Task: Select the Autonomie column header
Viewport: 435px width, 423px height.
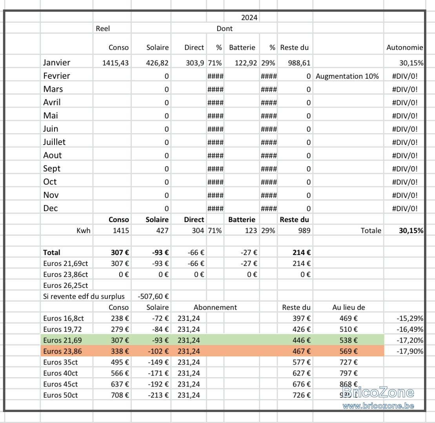Action: click(404, 47)
